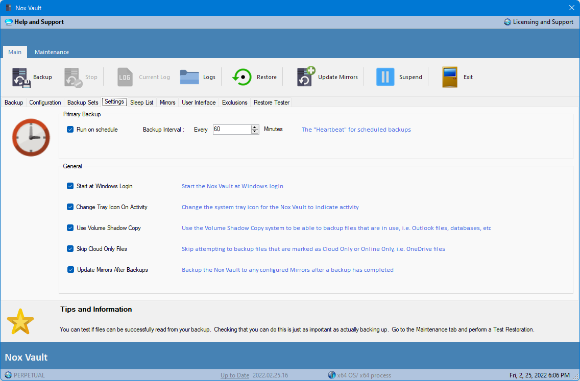Toggle Use Volume Shadow Copy checkbox
Screen dimensions: 580x381
70,227
